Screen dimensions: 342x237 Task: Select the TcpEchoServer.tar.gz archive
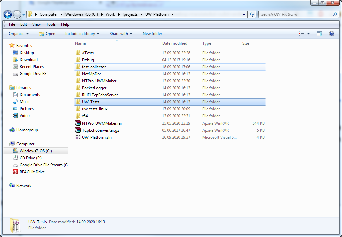100,130
